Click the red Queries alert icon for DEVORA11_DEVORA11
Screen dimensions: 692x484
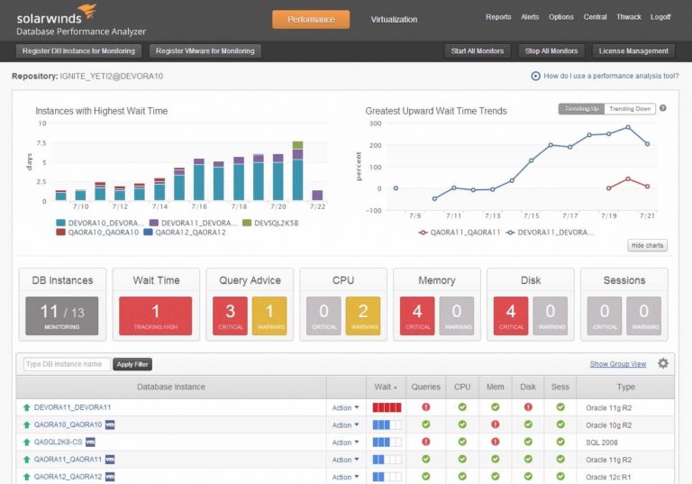[x=426, y=407]
